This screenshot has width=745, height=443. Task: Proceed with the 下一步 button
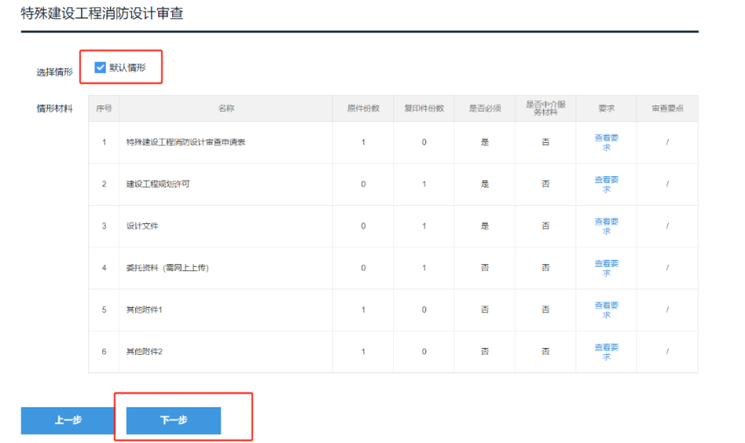pos(174,420)
